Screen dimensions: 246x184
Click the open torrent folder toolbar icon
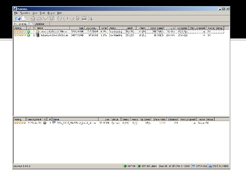[18, 19]
